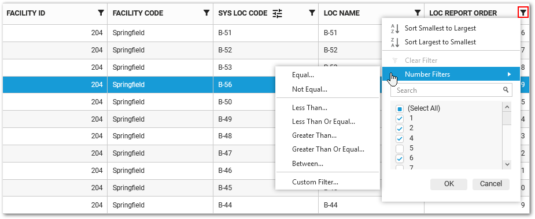The height and width of the screenshot is (219, 535).
Task: Choose Sort Smallest to Largest
Action: click(x=440, y=28)
